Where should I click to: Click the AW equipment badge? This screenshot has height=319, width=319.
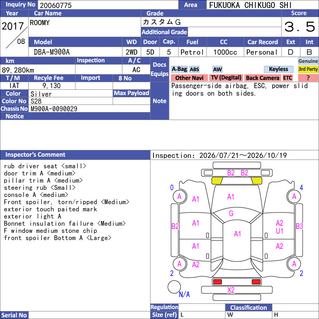coord(217,69)
